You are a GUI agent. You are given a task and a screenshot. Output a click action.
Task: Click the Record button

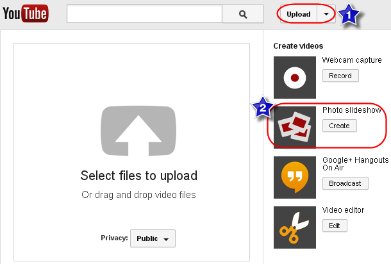point(340,76)
